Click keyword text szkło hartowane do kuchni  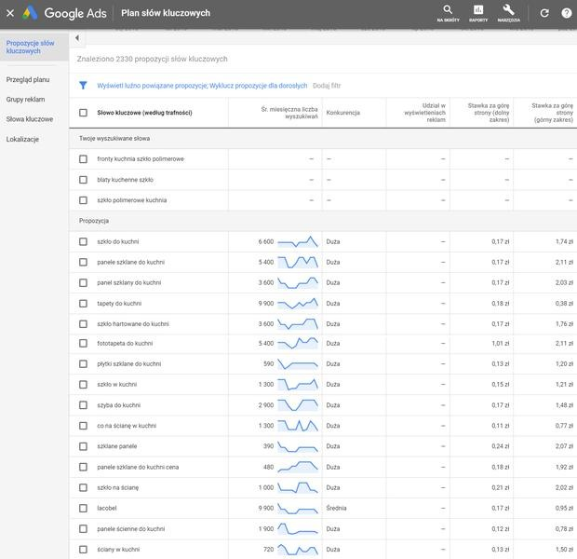133,324
